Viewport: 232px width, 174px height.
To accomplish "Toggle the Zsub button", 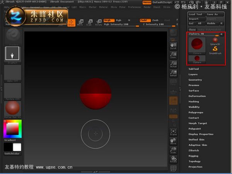I will coord(155,20).
